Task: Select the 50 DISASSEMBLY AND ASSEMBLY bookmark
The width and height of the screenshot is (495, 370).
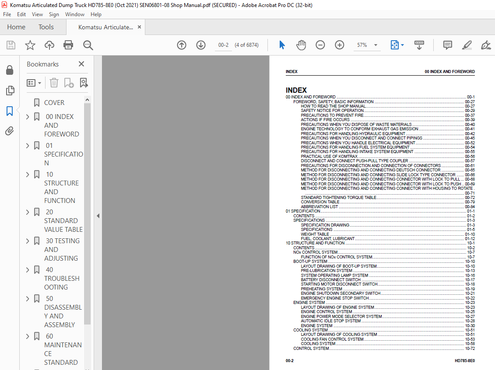Action: click(63, 312)
